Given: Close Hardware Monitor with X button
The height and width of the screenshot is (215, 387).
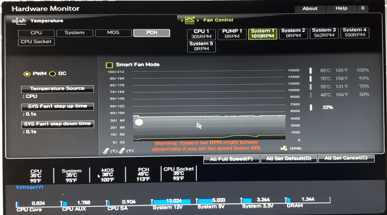Looking at the screenshot, I should [363, 8].
